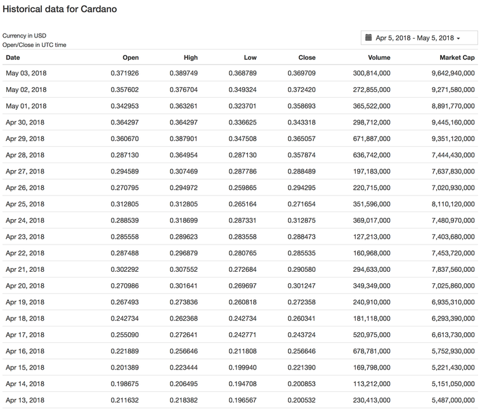Image resolution: width=487 pixels, height=409 pixels.
Task: Click the market cap 6,935,310,000
Action: [x=453, y=302]
